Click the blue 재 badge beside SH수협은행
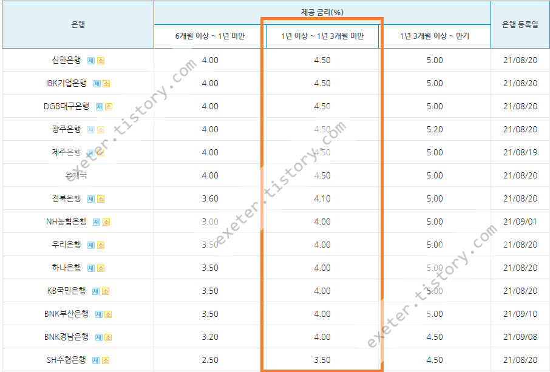The image size is (550, 372). click(96, 360)
